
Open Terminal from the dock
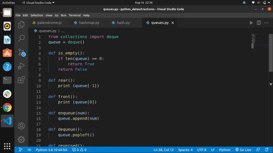pos(7,80)
